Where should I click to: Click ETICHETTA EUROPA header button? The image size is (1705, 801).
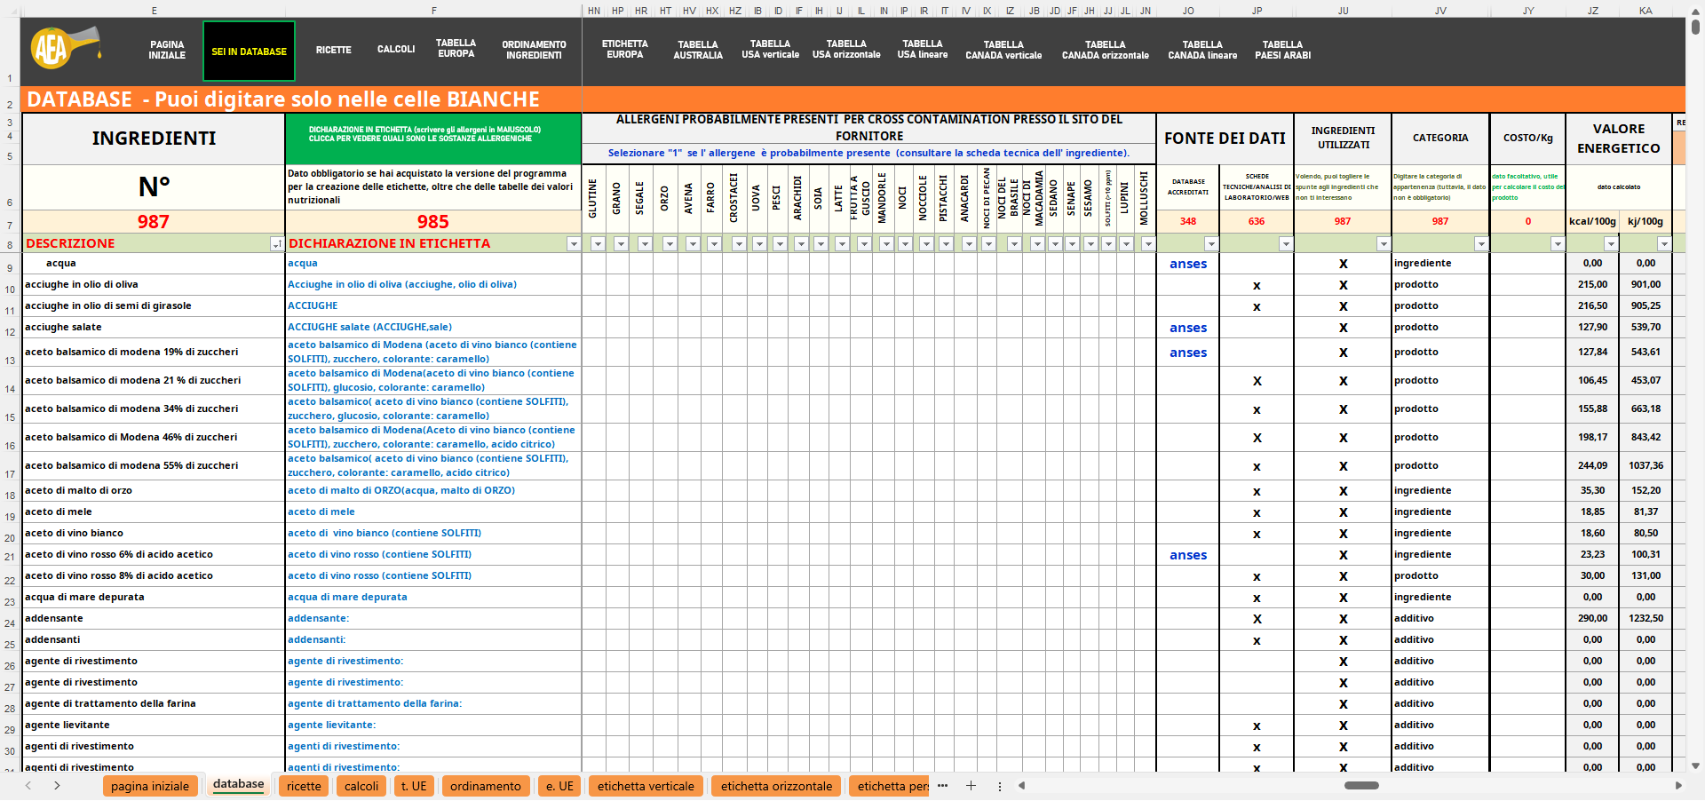click(625, 49)
